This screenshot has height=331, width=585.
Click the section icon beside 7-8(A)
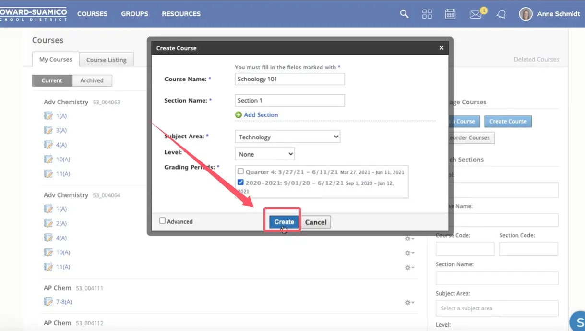(48, 302)
